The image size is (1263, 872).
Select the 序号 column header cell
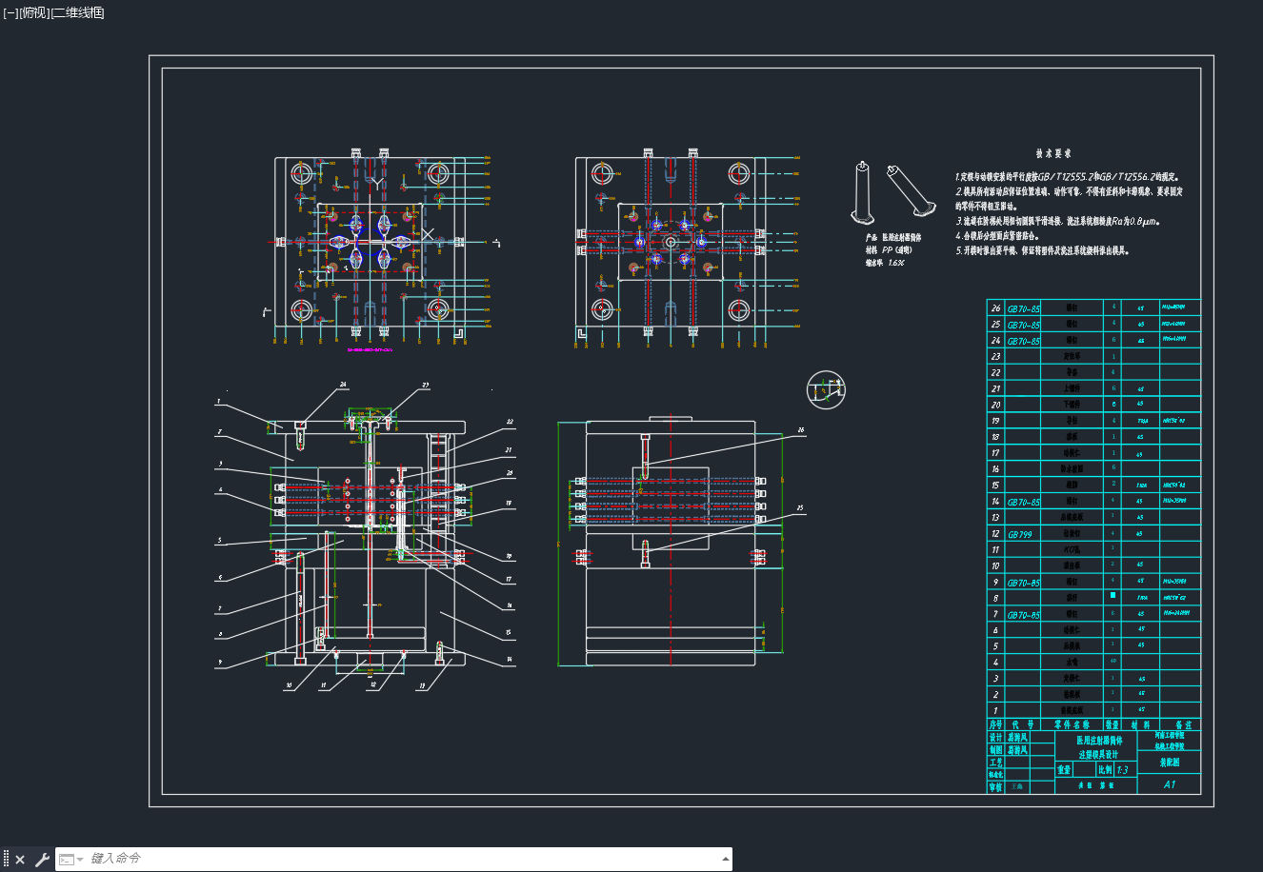[x=995, y=725]
